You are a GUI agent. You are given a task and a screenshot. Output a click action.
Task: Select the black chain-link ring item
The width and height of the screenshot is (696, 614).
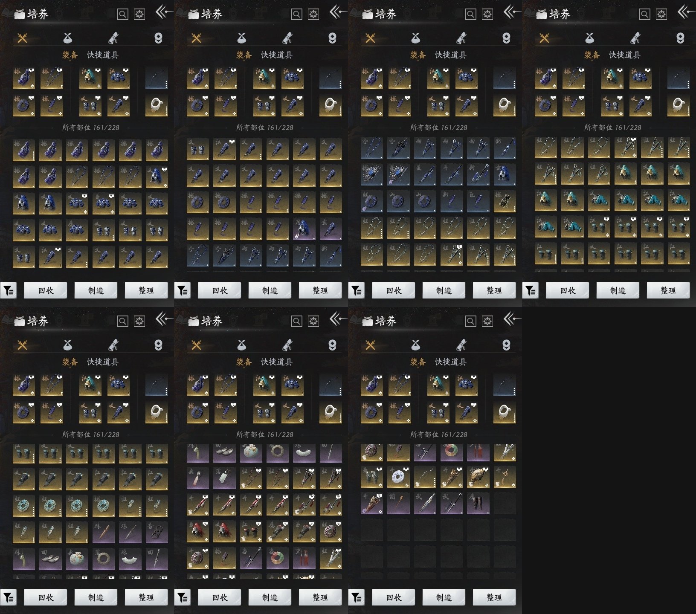[x=157, y=531]
